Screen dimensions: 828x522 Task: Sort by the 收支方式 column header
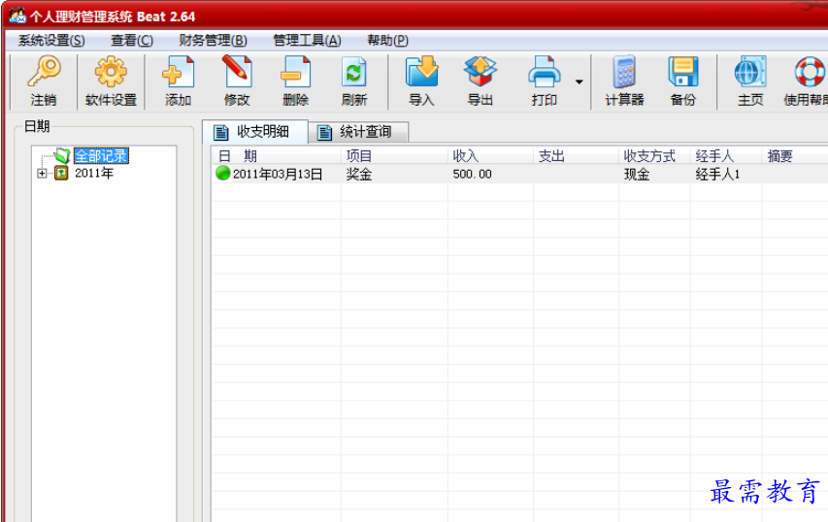(x=655, y=155)
